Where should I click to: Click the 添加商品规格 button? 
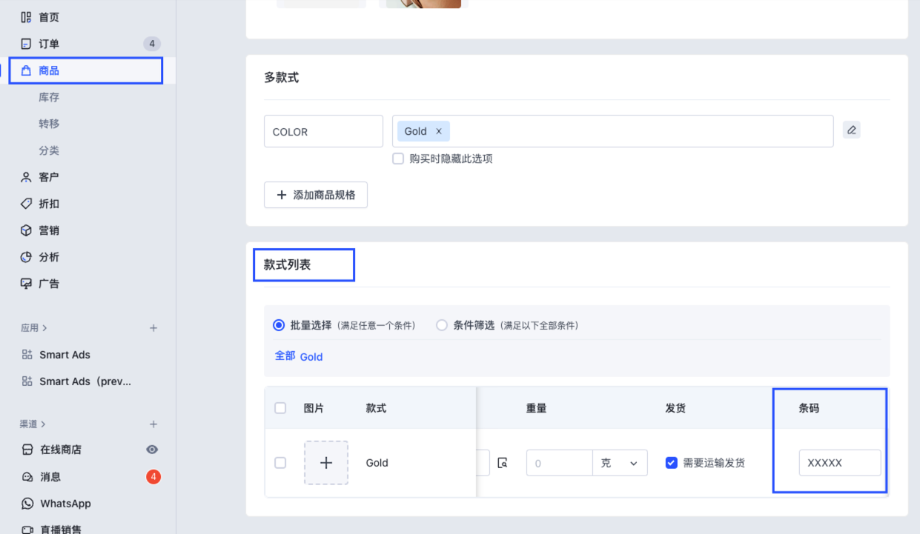[315, 194]
